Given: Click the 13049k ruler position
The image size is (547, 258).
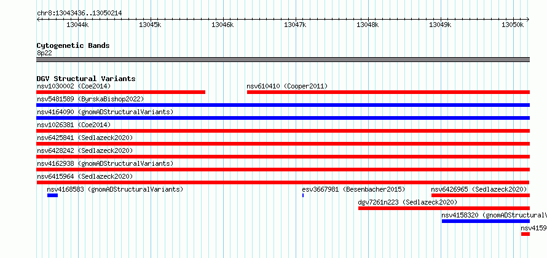Looking at the screenshot, I should click(441, 25).
